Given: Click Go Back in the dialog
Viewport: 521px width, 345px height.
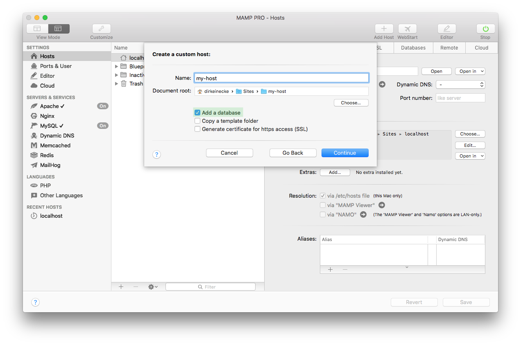Looking at the screenshot, I should [x=293, y=153].
